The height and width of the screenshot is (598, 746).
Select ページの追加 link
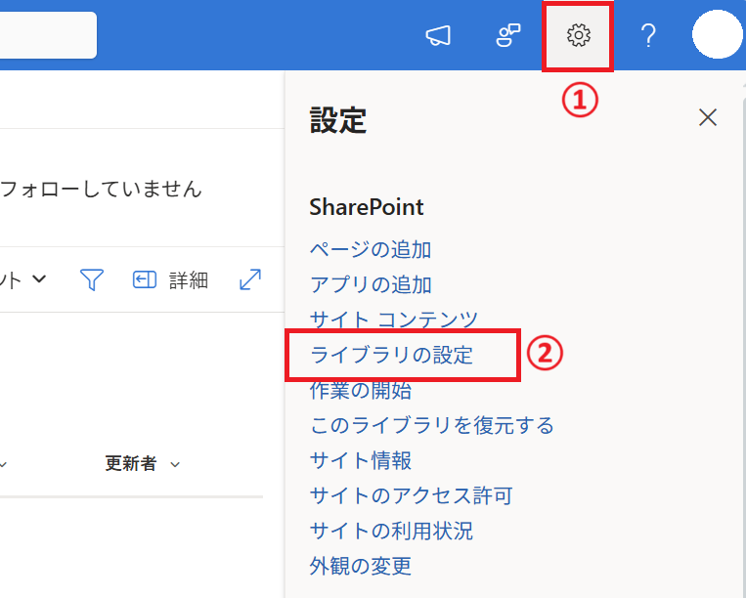(371, 249)
